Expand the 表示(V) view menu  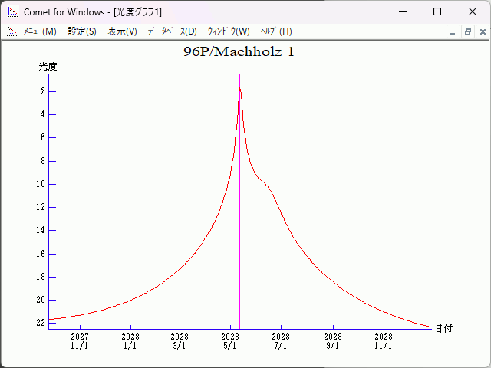[x=122, y=31]
